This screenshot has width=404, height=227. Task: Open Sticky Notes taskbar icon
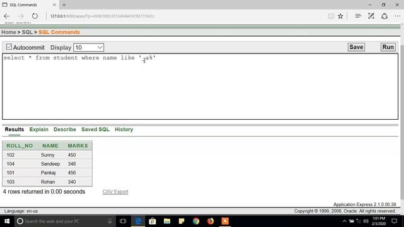(x=181, y=221)
